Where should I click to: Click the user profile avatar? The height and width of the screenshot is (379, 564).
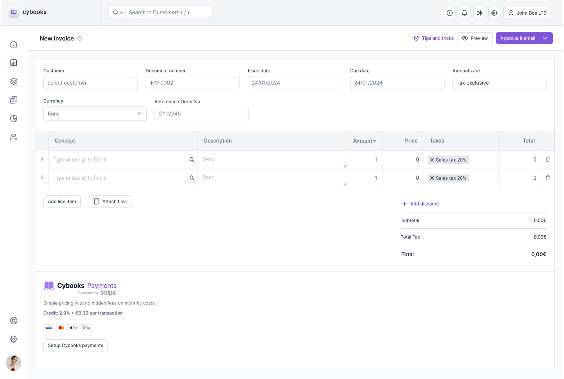click(x=14, y=363)
